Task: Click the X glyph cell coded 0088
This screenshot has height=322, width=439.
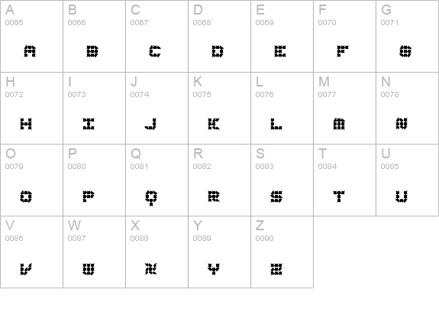Action: (157, 252)
